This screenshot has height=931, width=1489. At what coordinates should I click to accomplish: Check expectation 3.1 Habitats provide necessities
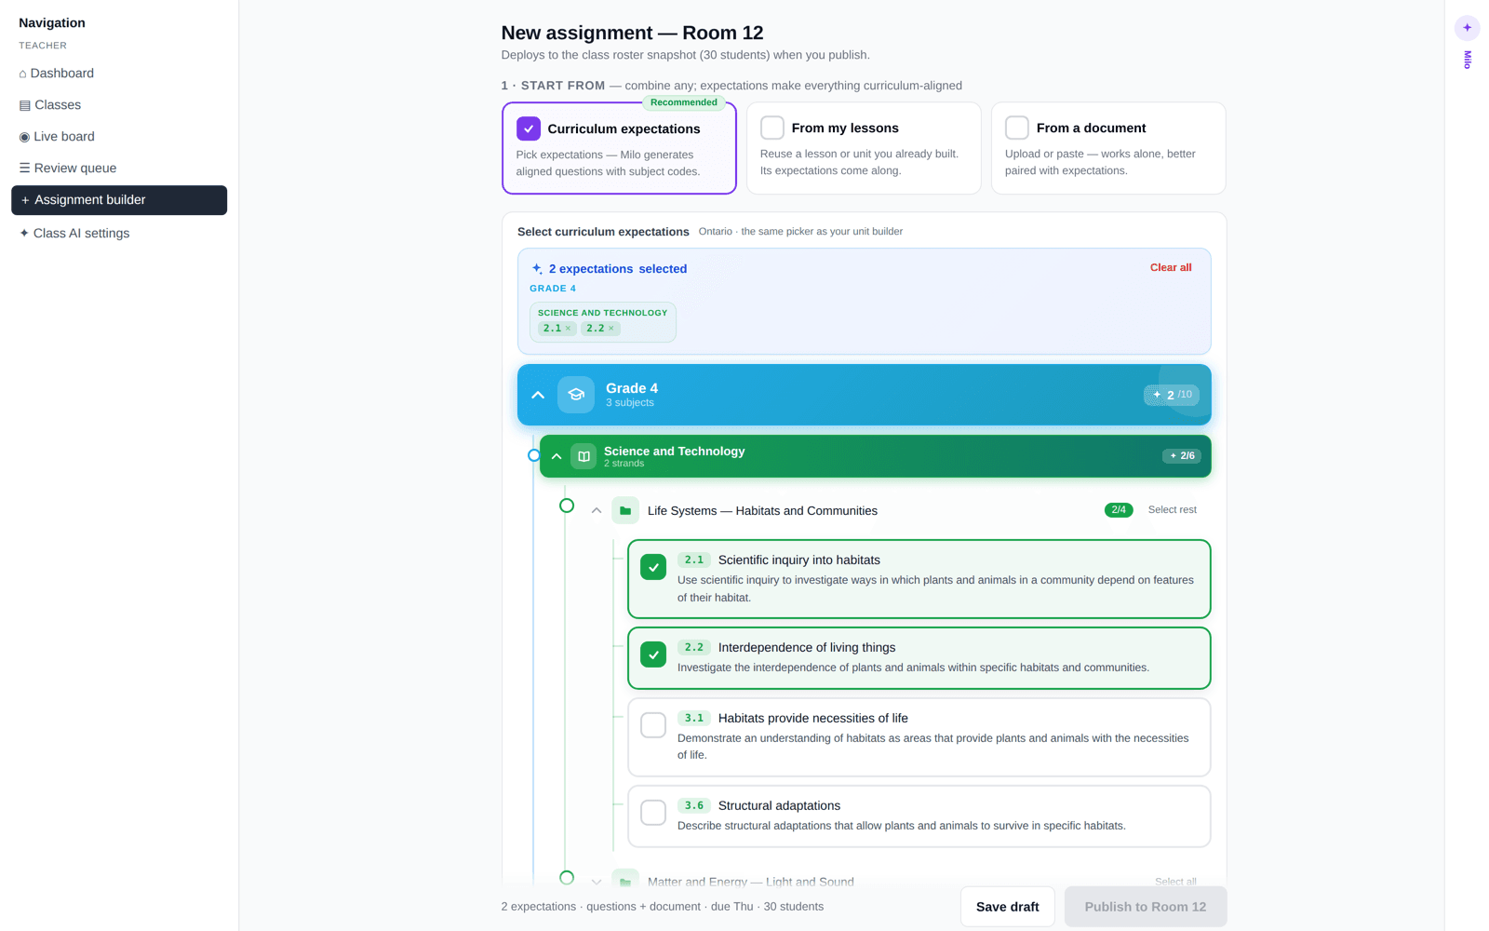[x=653, y=725]
